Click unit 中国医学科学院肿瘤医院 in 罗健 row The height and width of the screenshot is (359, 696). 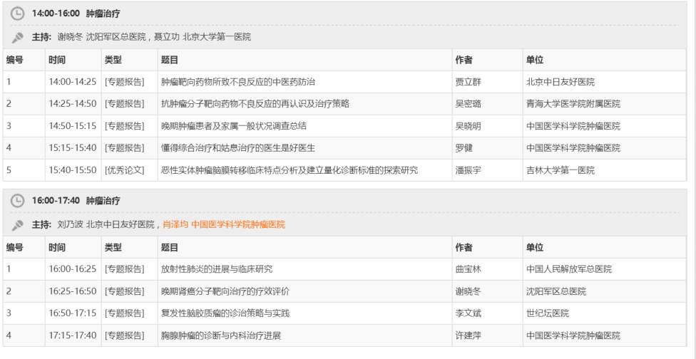pos(573,148)
